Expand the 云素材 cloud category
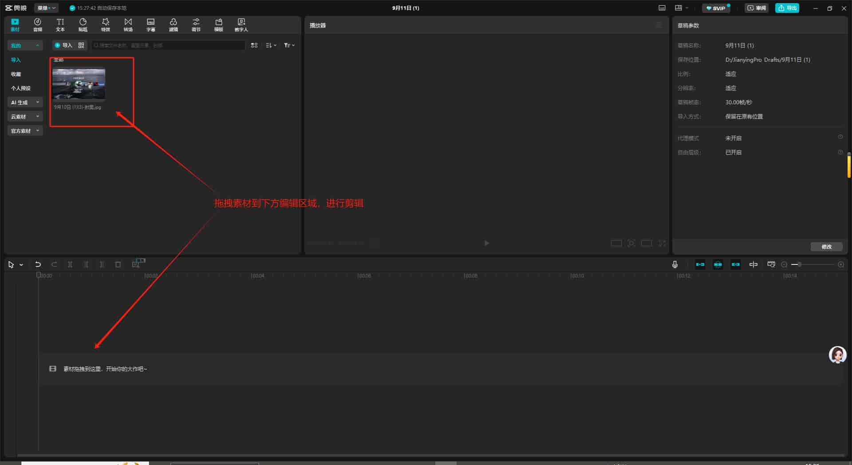852x465 pixels. pyautogui.click(x=25, y=117)
